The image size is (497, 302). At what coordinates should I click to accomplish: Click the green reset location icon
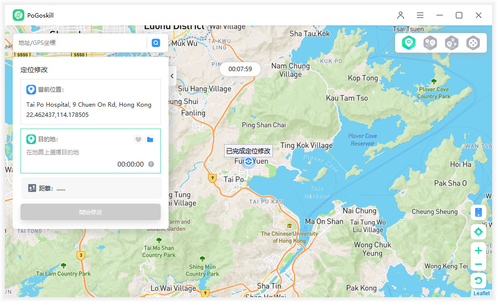(478, 280)
